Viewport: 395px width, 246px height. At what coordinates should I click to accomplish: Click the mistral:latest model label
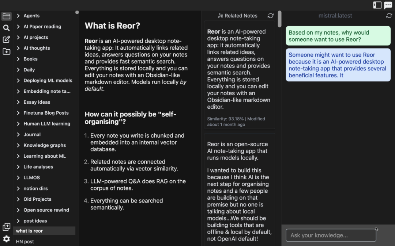tap(335, 16)
